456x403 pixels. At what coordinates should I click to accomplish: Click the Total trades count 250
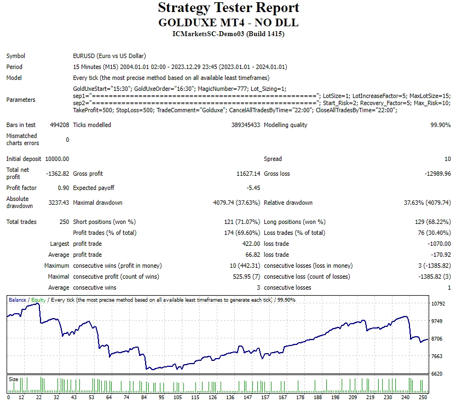coord(64,222)
